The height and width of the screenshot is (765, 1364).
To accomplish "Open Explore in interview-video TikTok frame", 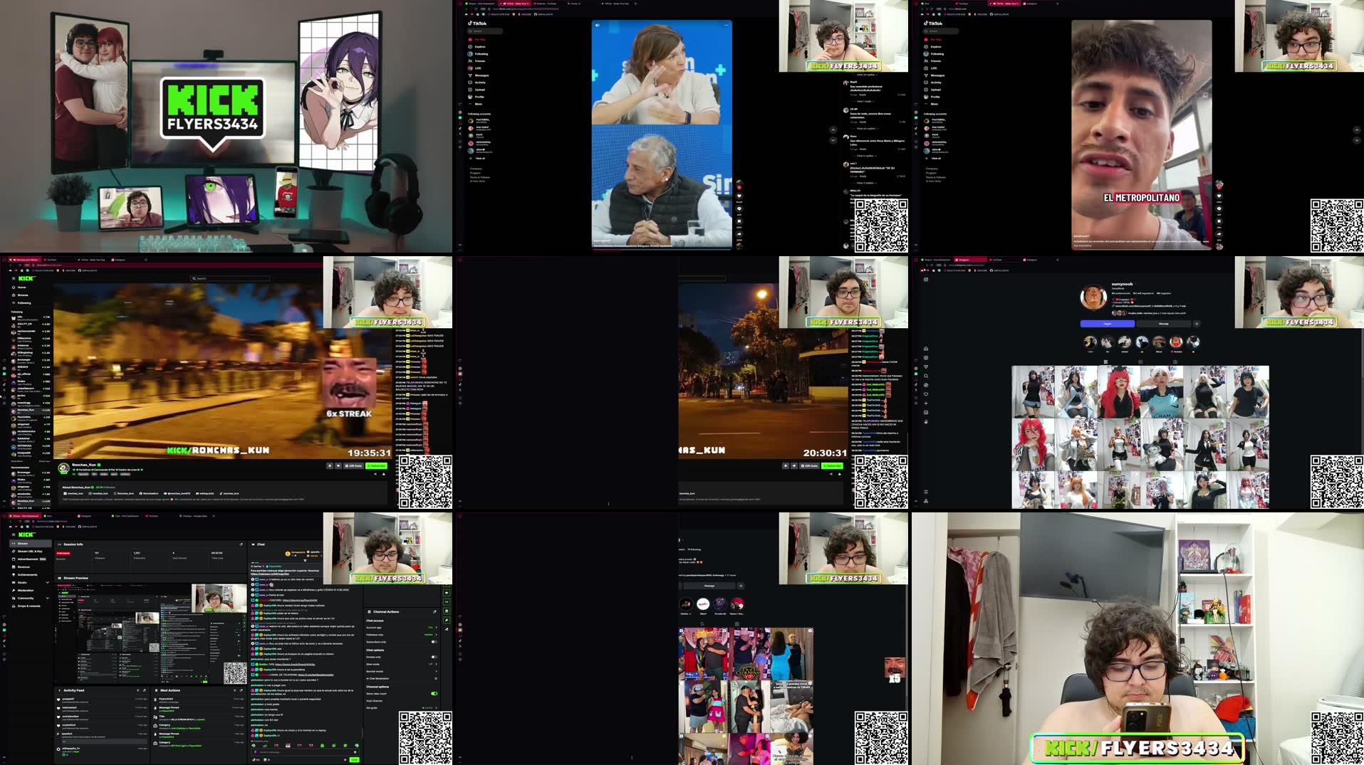I will pos(477,47).
